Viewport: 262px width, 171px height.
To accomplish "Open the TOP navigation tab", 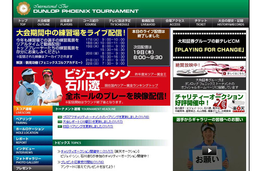I will [23, 23].
